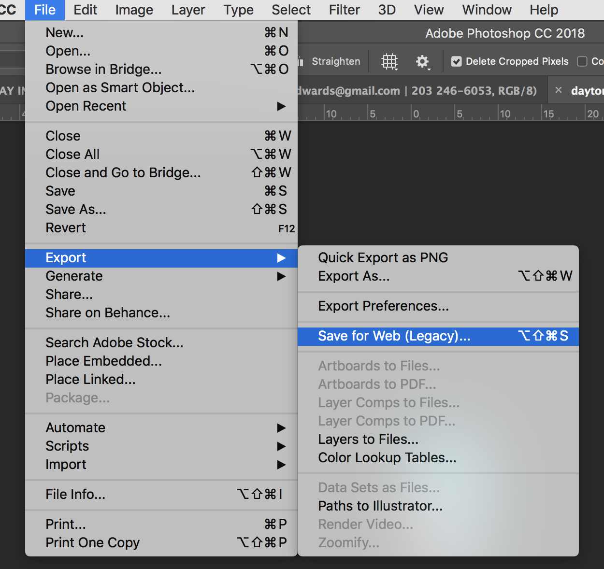Image resolution: width=604 pixels, height=569 pixels.
Task: Open Export Preferences
Action: [383, 306]
